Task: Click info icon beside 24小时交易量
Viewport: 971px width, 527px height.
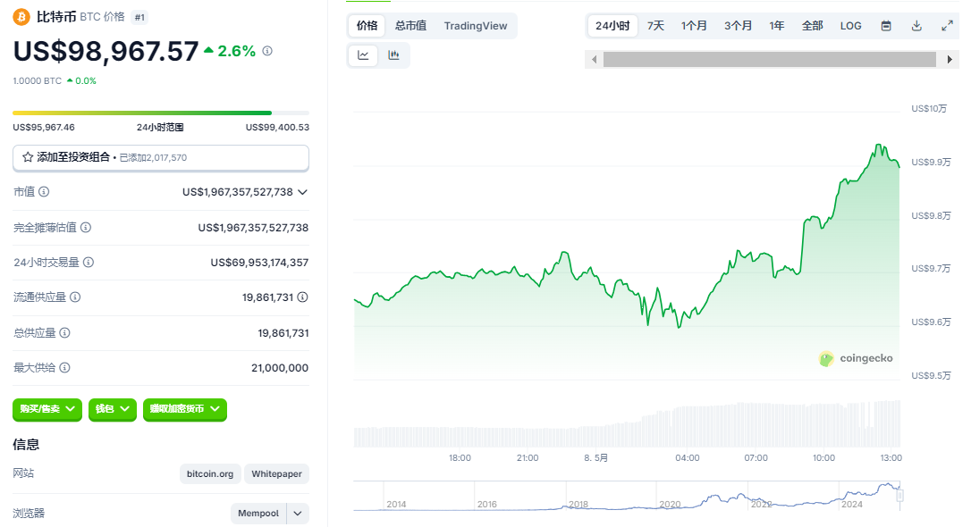Action: [x=89, y=263]
